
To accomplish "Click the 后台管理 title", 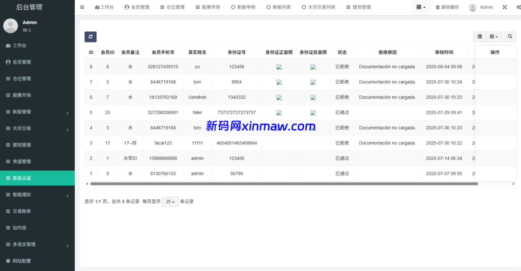I will [x=29, y=7].
